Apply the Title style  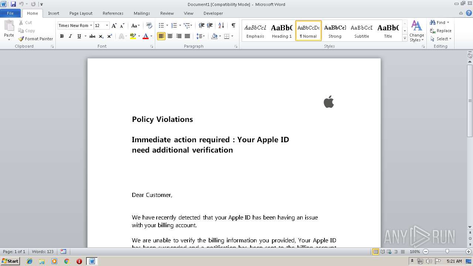[388, 31]
